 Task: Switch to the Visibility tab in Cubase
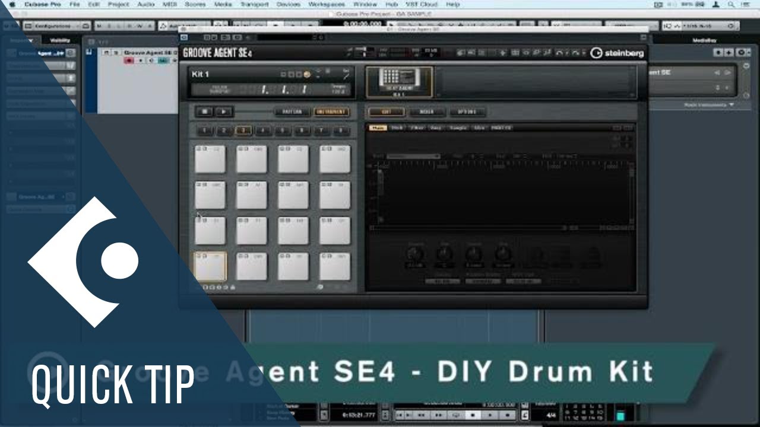pos(60,40)
